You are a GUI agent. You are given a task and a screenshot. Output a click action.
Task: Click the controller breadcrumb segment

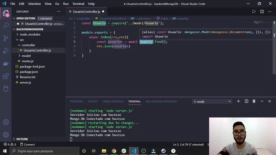point(83,19)
